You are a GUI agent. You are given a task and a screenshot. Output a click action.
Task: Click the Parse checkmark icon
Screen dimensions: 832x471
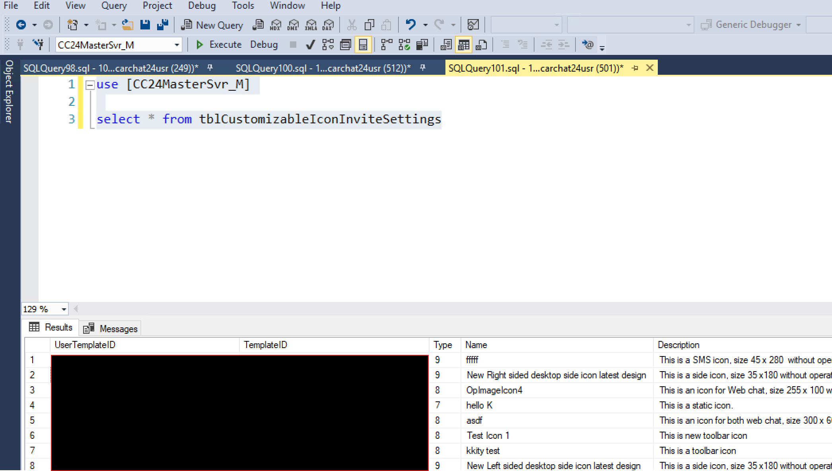tap(310, 45)
